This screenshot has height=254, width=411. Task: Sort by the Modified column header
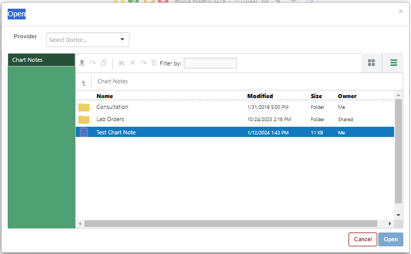(260, 96)
